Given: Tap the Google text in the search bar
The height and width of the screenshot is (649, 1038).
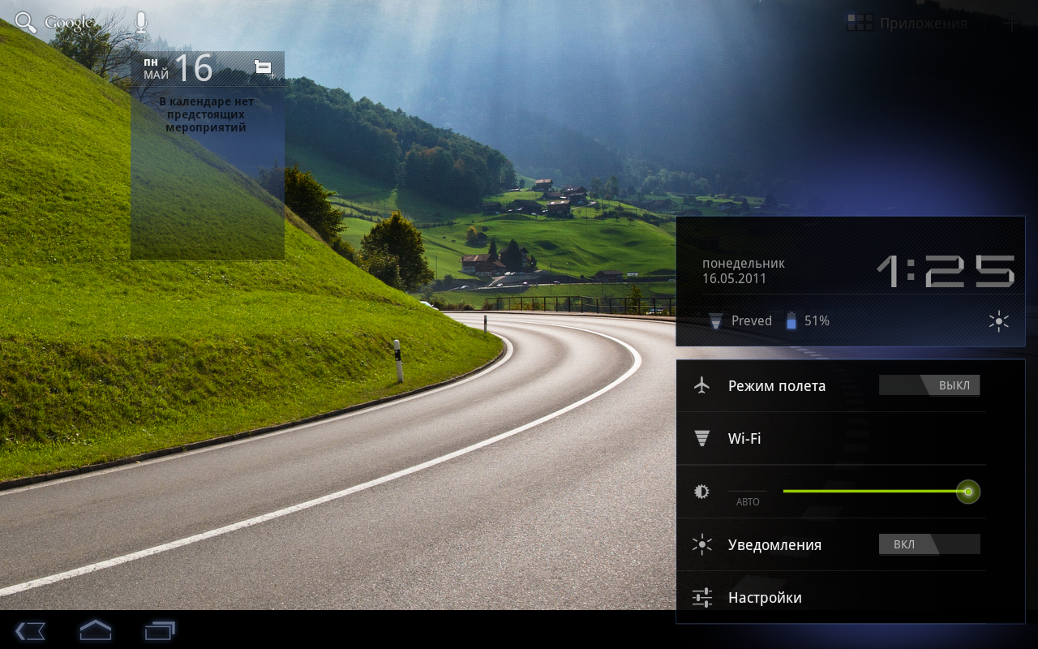Looking at the screenshot, I should 69,23.
